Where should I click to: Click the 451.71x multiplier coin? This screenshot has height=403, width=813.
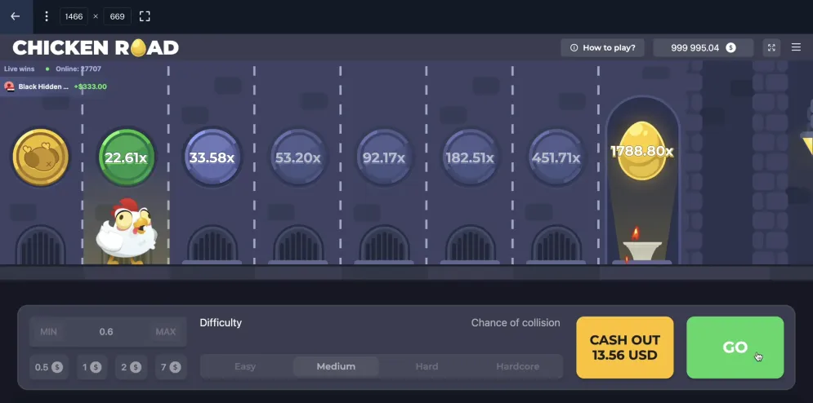(556, 157)
